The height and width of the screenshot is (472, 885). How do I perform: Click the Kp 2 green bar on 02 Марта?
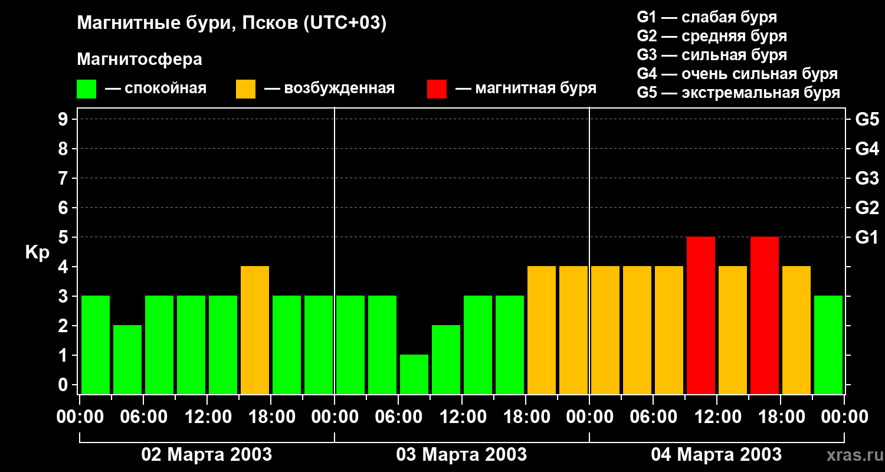pyautogui.click(x=127, y=359)
